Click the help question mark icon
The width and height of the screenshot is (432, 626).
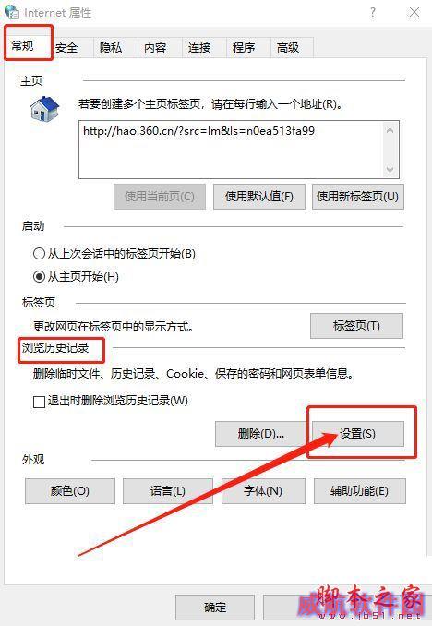(373, 12)
